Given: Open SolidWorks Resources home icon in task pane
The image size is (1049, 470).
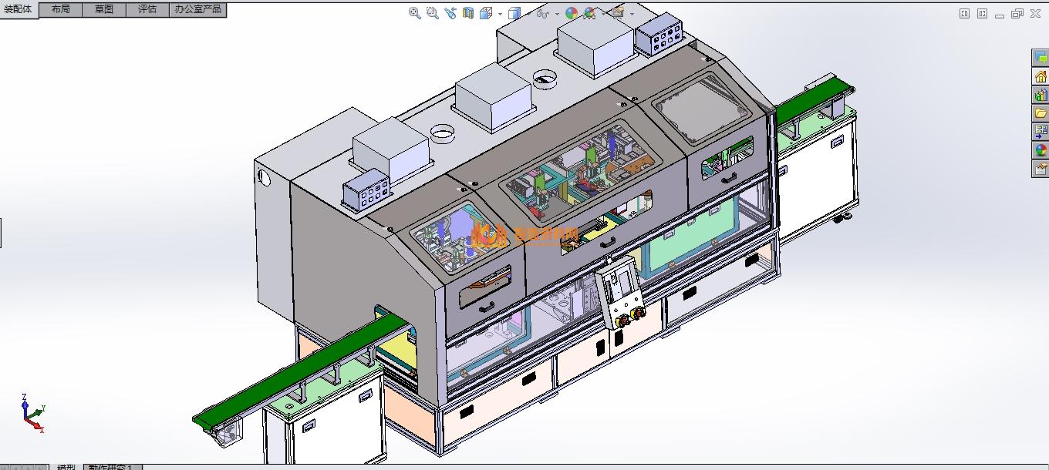Looking at the screenshot, I should 1041,76.
